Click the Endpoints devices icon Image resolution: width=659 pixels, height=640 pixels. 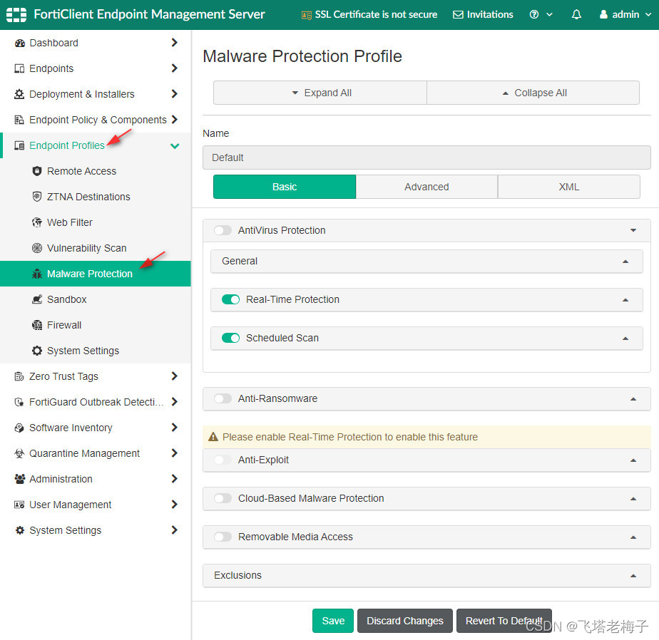(19, 68)
